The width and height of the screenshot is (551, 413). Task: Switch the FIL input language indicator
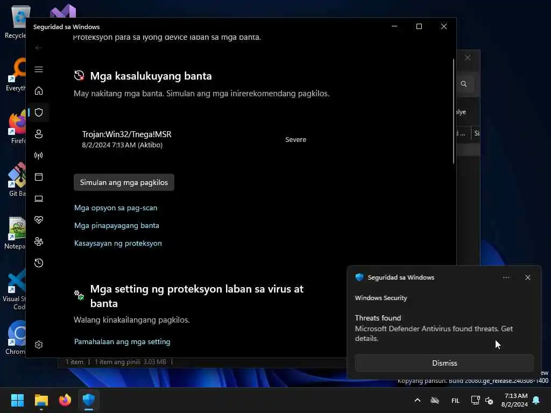(455, 401)
